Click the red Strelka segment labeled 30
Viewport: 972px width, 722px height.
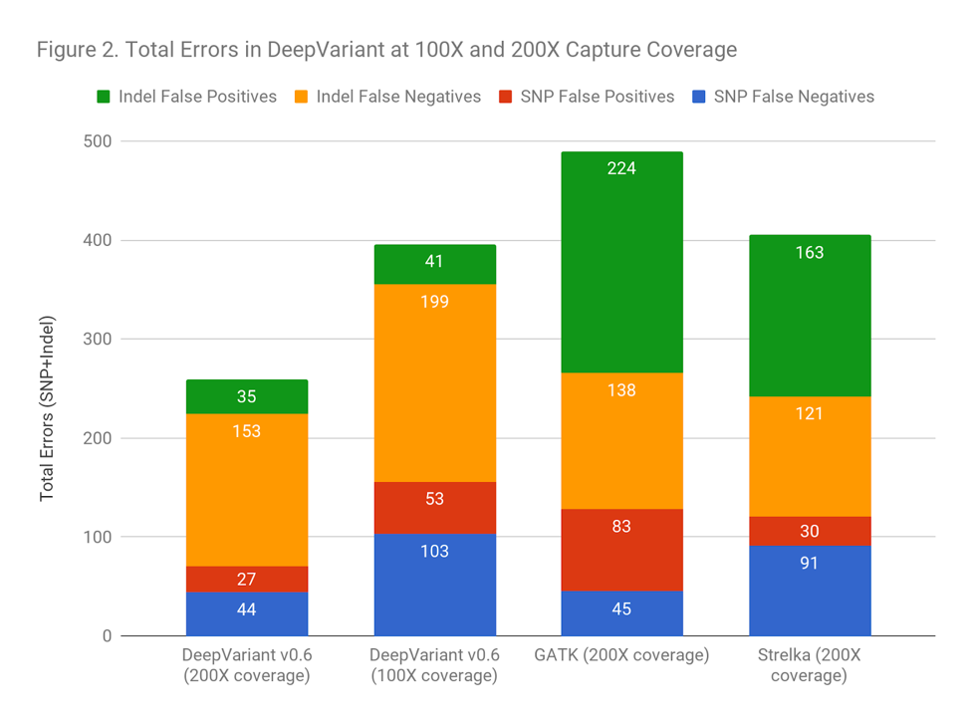[x=810, y=531]
